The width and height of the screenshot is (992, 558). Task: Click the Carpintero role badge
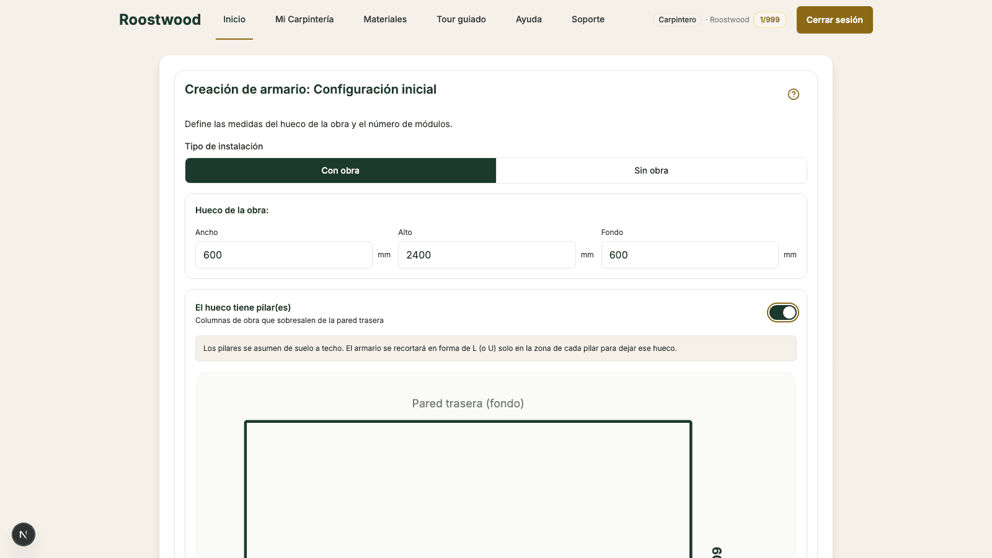(x=677, y=20)
